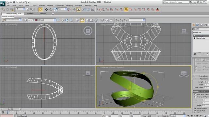Activate the Select and Rotate tool
Image resolution: width=209 pixels, height=117 pixels.
(51, 9)
